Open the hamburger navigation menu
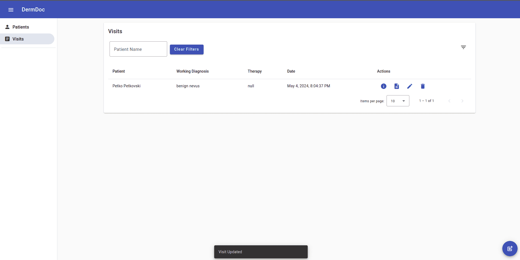The height and width of the screenshot is (260, 520). click(11, 10)
